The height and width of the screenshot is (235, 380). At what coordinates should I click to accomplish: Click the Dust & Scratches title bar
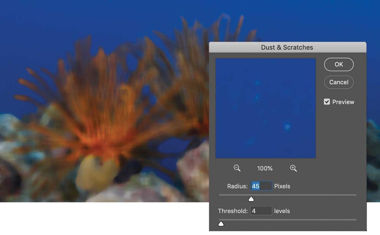pyautogui.click(x=287, y=47)
